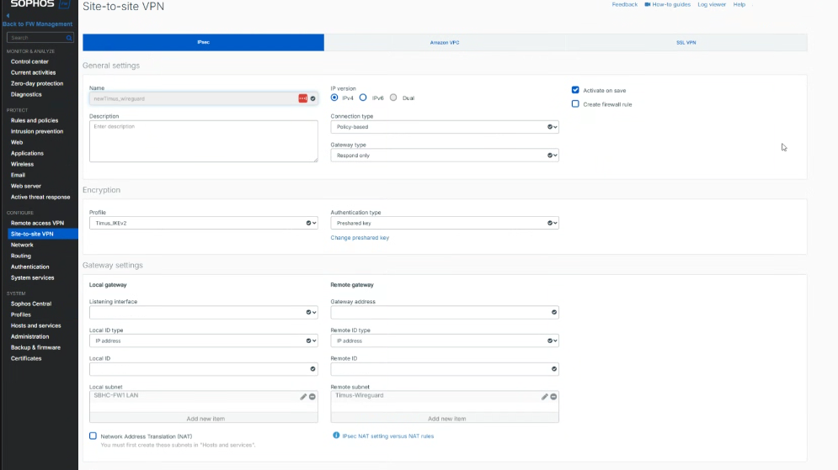
Task: Open Local ID type dropdown
Action: [x=204, y=341]
